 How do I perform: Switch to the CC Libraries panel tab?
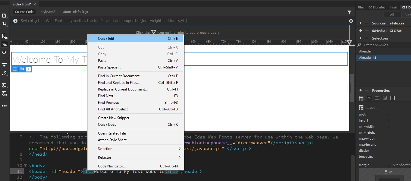coord(377,7)
